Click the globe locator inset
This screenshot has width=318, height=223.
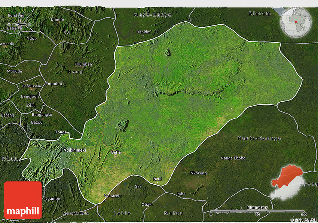[x=296, y=22]
